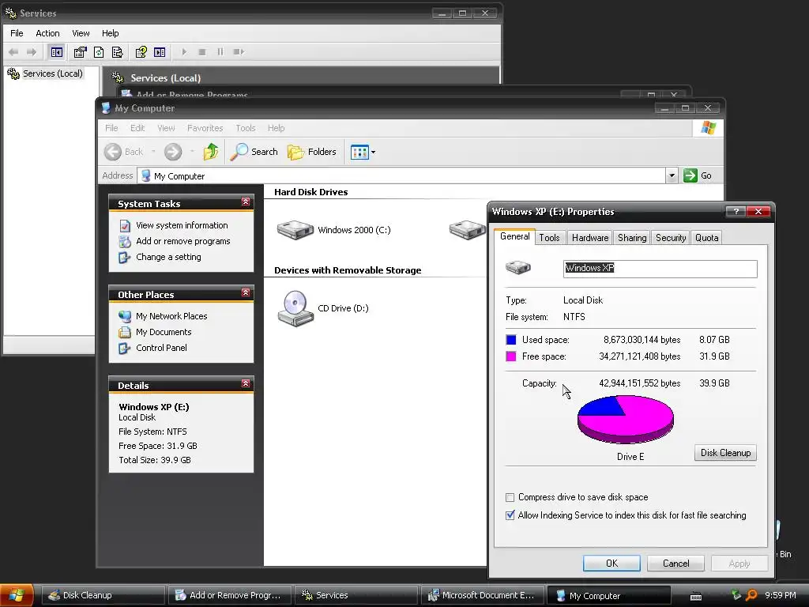Select the General tab
Image resolution: width=809 pixels, height=607 pixels.
point(514,236)
